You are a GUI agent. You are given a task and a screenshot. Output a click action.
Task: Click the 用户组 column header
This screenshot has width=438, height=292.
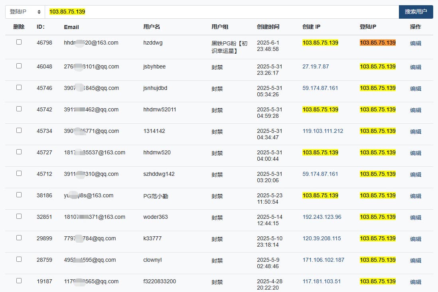[220, 27]
